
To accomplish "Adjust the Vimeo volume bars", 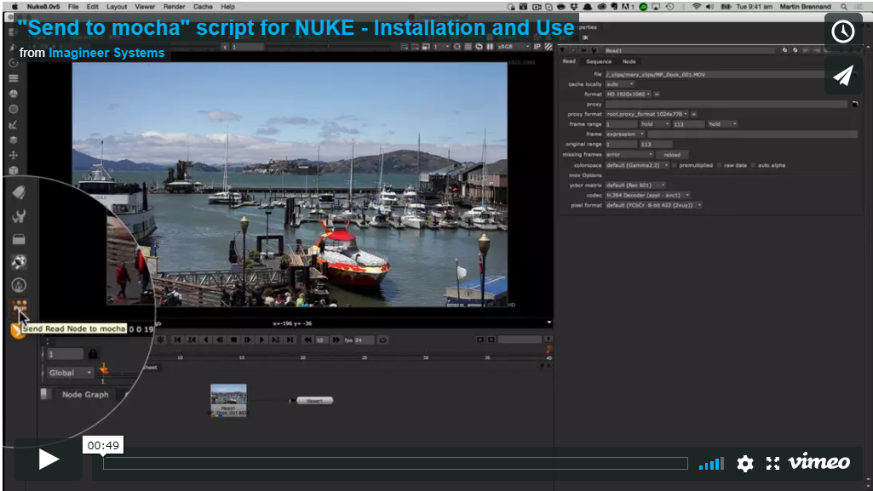I will click(711, 464).
